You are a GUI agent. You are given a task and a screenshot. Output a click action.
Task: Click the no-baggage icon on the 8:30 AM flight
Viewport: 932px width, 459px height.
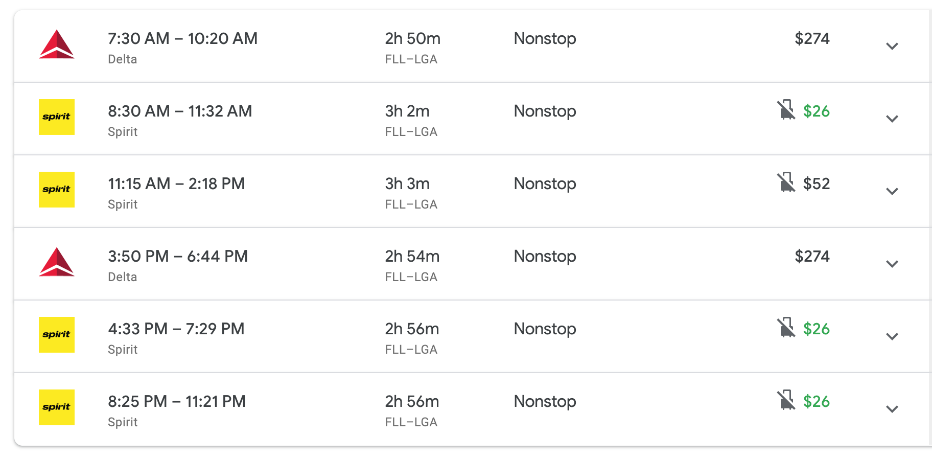786,110
